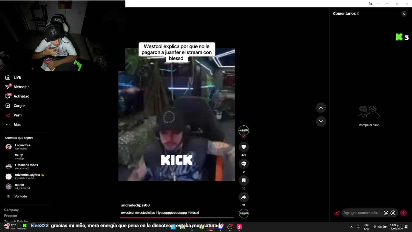This screenshot has height=232, width=412.
Task: Open the emoji picker icon
Action: (x=393, y=213)
